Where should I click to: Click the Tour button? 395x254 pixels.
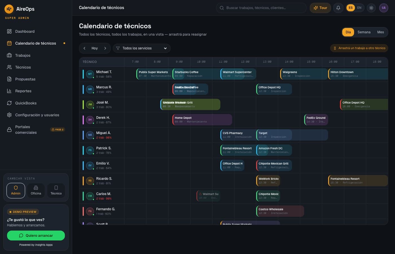pos(320,8)
